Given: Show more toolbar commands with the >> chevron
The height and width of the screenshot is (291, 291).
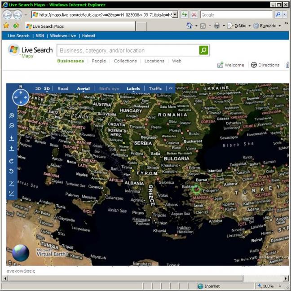Looking at the screenshot, I should [287, 23].
